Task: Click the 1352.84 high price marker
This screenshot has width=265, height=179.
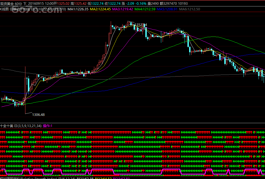Action: click(141, 25)
